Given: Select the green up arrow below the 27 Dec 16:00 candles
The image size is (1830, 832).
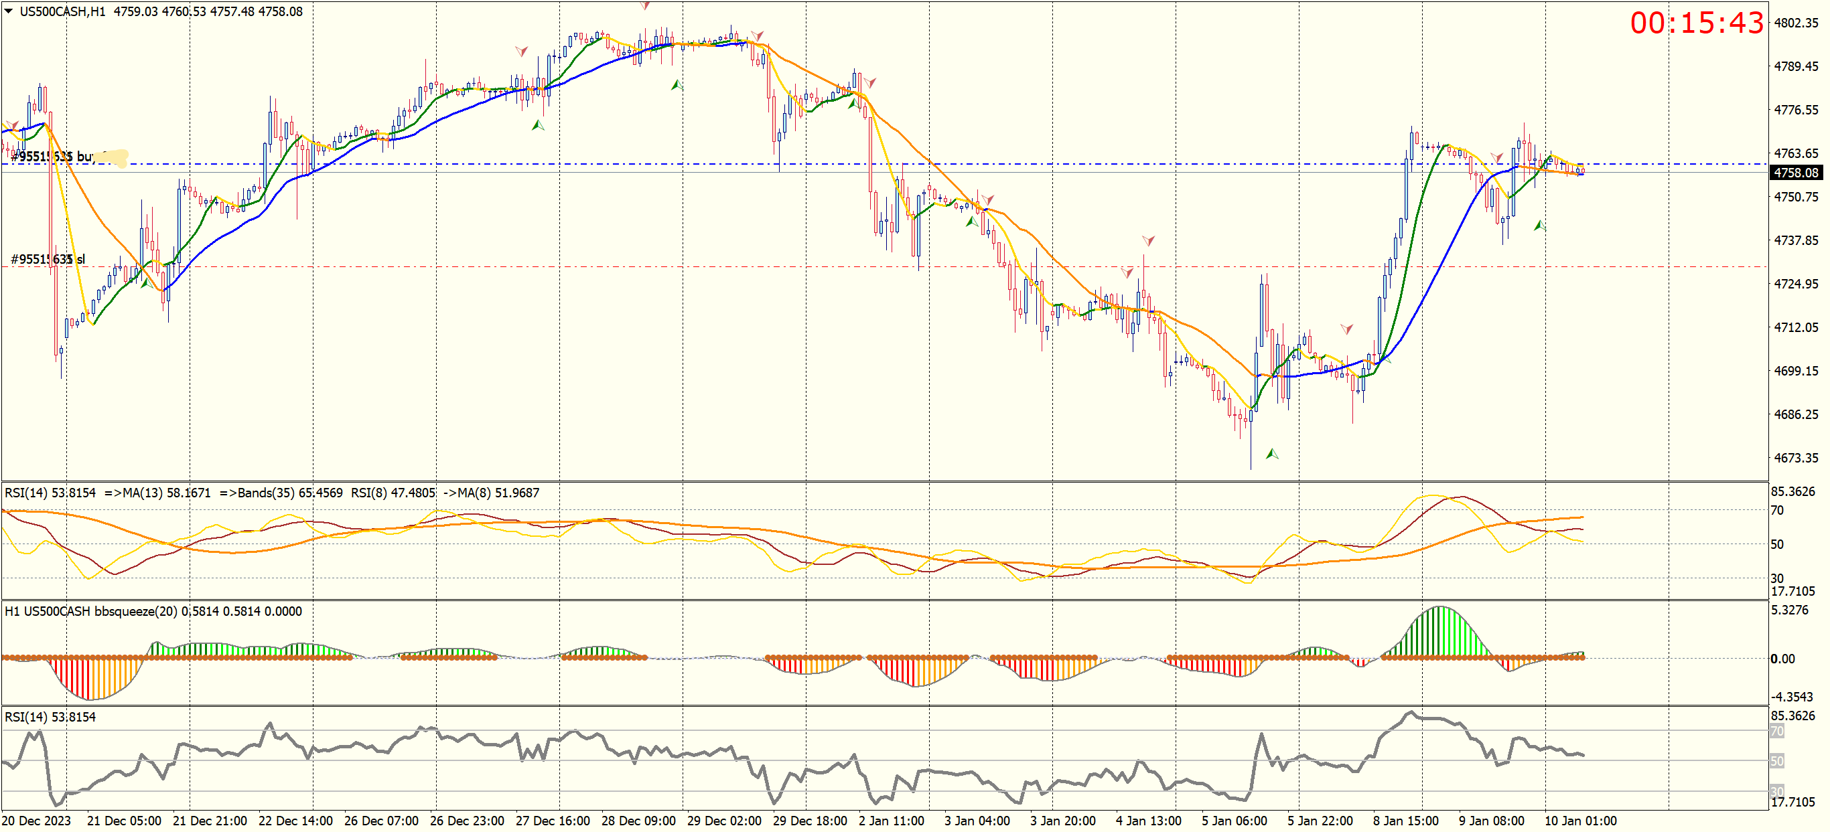Looking at the screenshot, I should pyautogui.click(x=538, y=126).
